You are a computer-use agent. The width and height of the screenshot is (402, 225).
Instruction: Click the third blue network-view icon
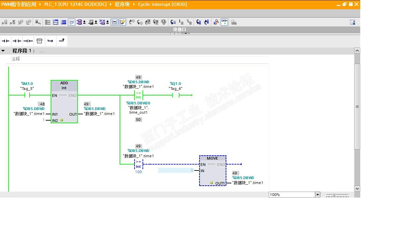(63, 22)
